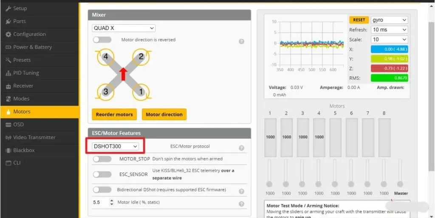The width and height of the screenshot is (435, 218).
Task: Open help for Bidirectional DShot
Action: 241,191
